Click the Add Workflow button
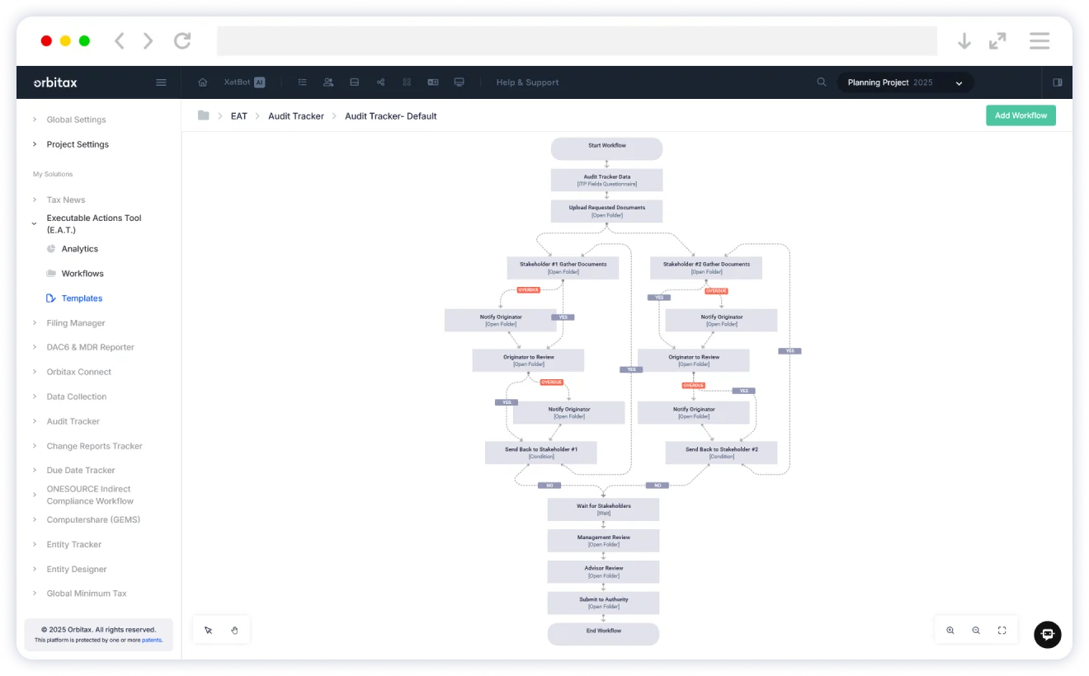1089x676 pixels. tap(1021, 115)
